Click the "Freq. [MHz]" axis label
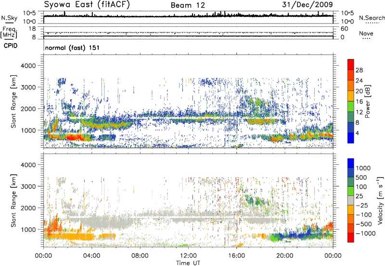385x266 pixels. click(9, 33)
